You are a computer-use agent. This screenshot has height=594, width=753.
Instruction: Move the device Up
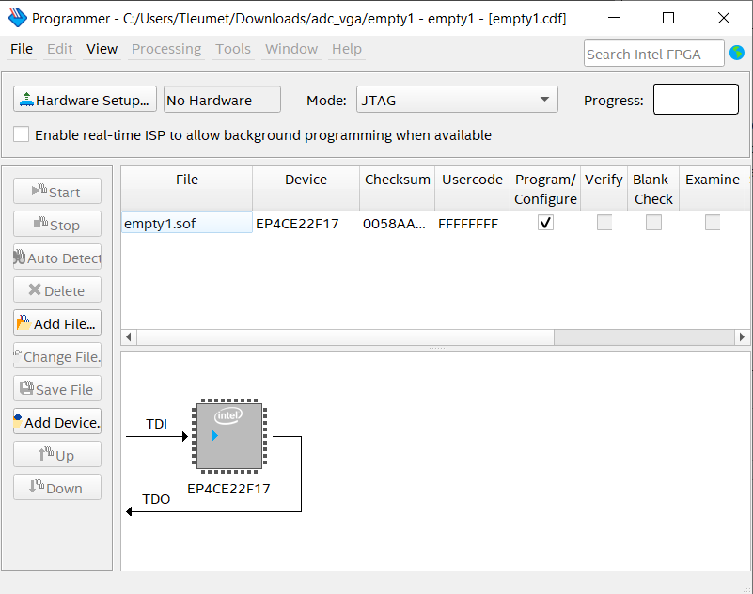(57, 454)
